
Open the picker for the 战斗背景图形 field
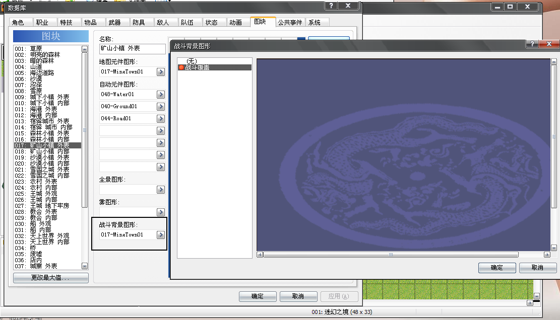point(161,235)
